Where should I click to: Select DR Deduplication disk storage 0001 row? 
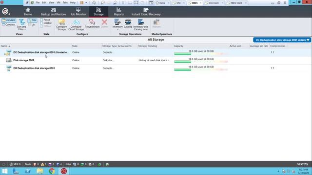tap(156, 68)
